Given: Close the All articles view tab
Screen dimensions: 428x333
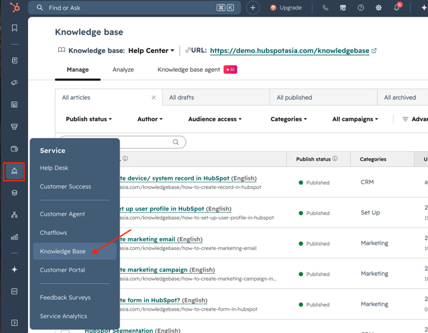Looking at the screenshot, I should point(154,98).
